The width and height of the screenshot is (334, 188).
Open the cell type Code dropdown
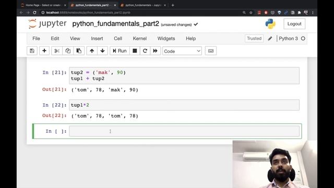click(182, 51)
